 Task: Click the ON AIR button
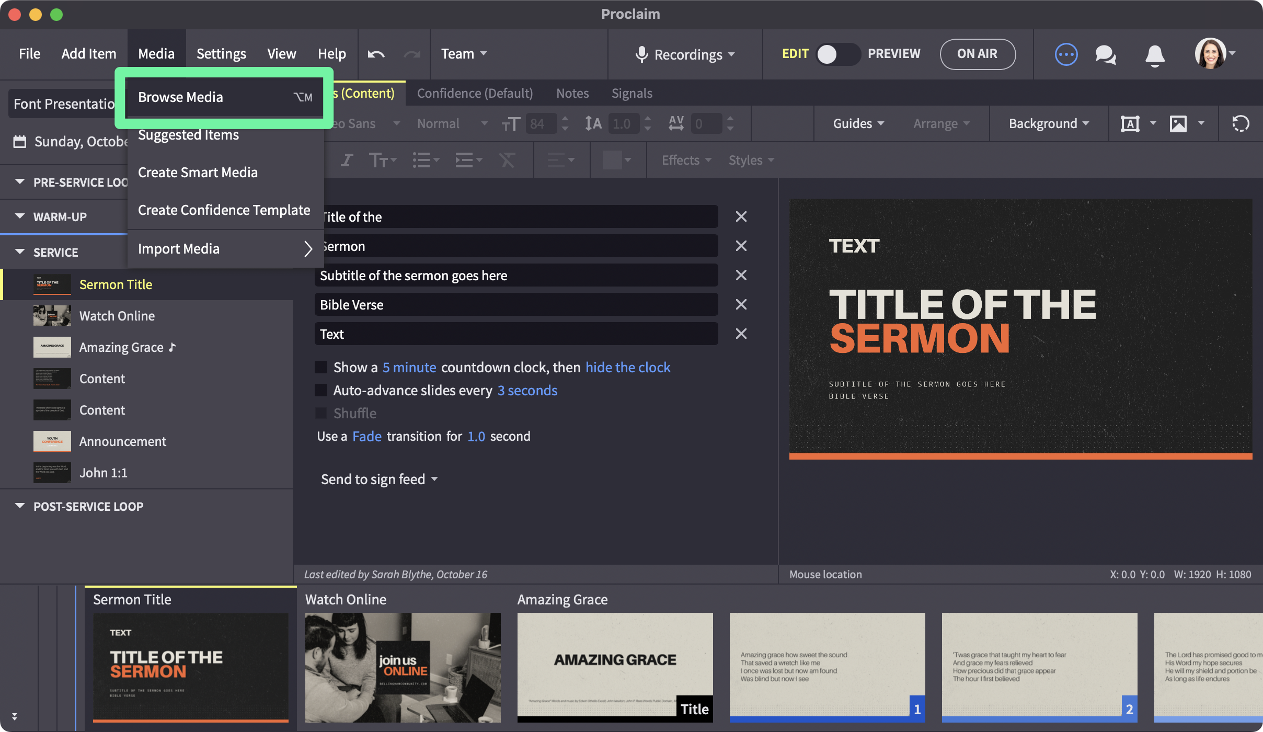[977, 54]
